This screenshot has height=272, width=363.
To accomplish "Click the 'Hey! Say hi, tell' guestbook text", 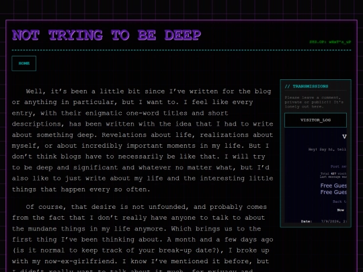I will [327, 149].
